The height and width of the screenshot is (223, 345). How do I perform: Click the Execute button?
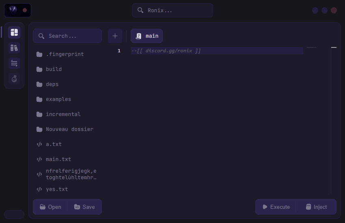click(276, 207)
